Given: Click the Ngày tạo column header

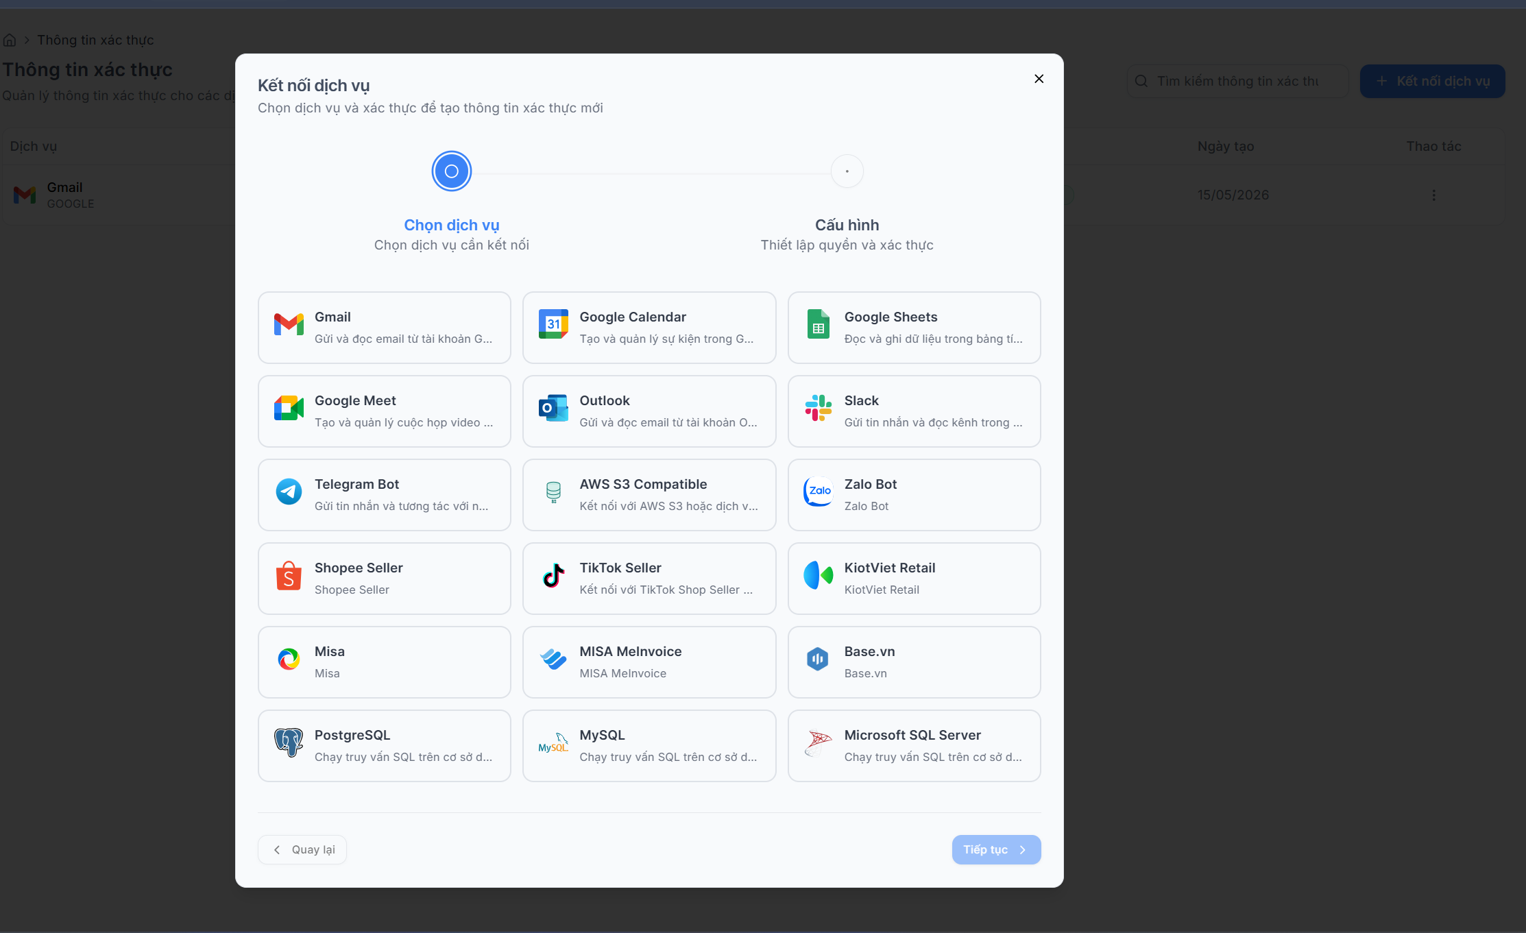Looking at the screenshot, I should (x=1225, y=146).
